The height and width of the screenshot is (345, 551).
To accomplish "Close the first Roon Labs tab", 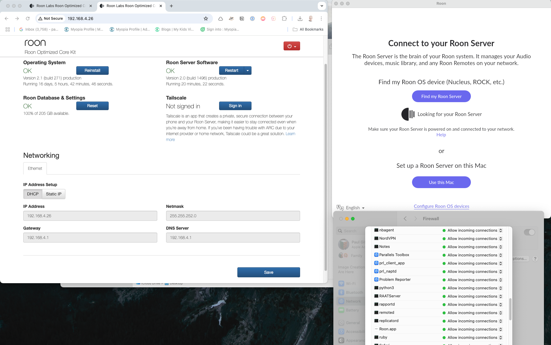I will tap(91, 6).
